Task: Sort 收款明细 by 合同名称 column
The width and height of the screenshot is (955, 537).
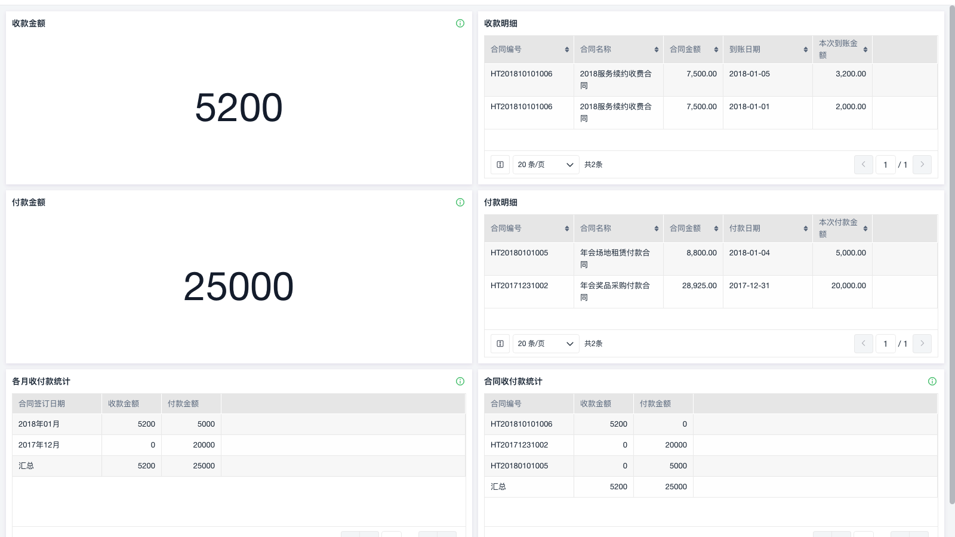Action: tap(657, 50)
